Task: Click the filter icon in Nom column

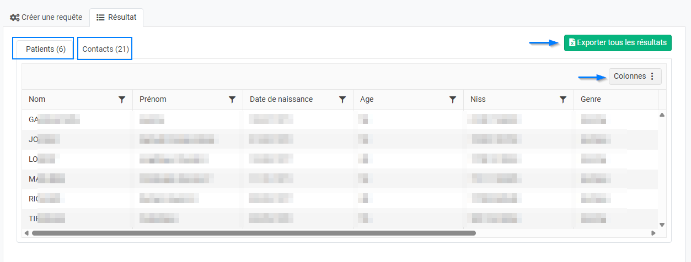Action: pyautogui.click(x=122, y=100)
